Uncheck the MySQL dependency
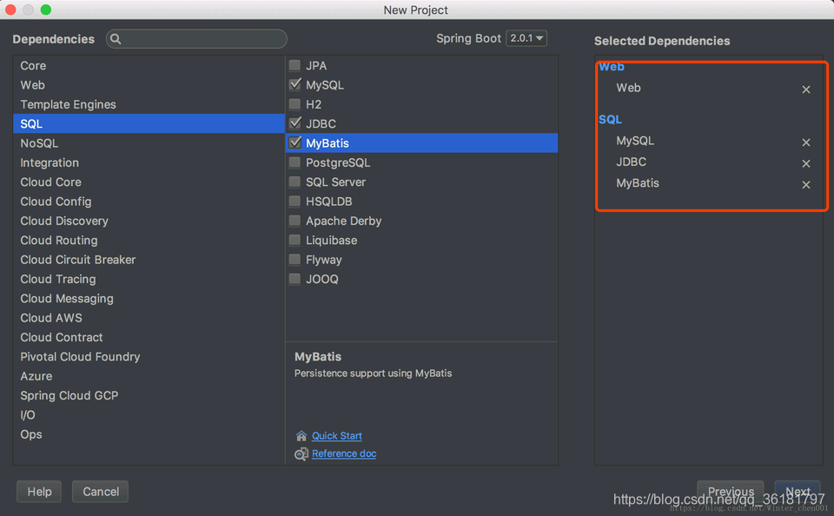This screenshot has height=516, width=834. tap(295, 84)
